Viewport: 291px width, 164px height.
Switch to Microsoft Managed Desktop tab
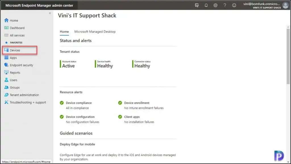(95, 32)
